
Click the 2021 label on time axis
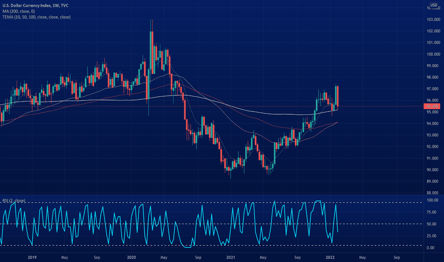pos(231,257)
